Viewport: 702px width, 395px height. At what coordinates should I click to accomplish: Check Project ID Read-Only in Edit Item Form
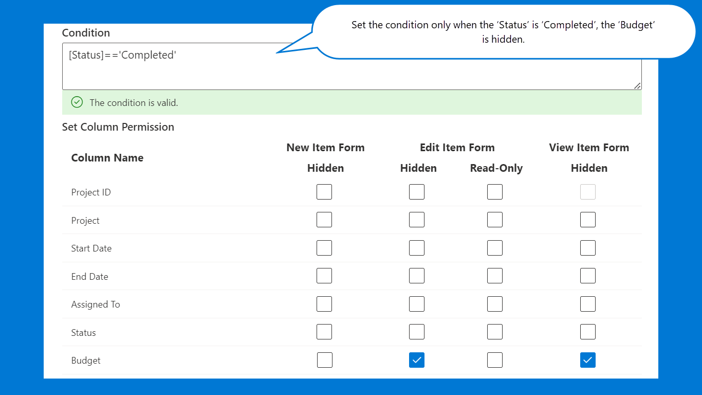tap(495, 192)
